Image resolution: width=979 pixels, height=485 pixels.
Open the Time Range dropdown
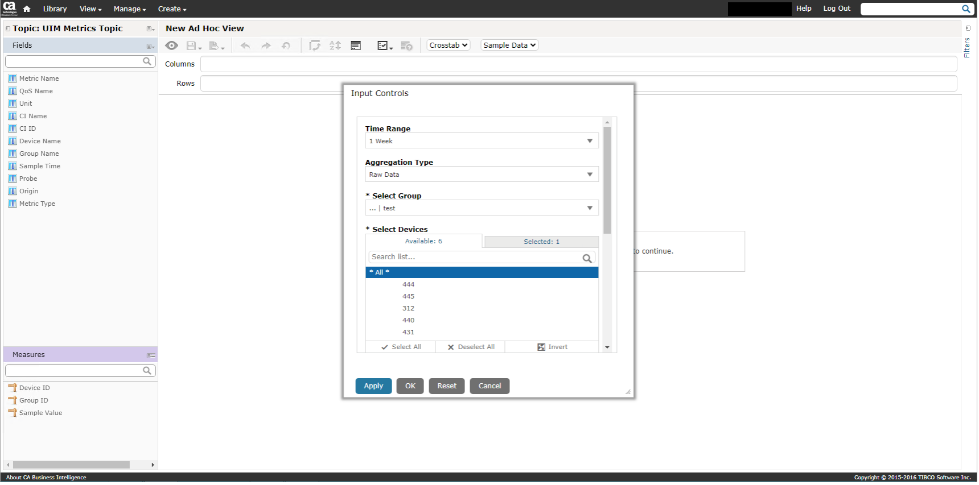pyautogui.click(x=481, y=141)
